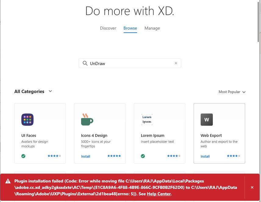
Task: Dismiss the plugin installation failed banner
Action: (x=252, y=187)
